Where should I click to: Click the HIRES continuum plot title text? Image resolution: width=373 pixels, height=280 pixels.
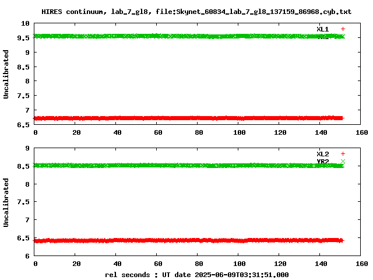tap(196, 12)
